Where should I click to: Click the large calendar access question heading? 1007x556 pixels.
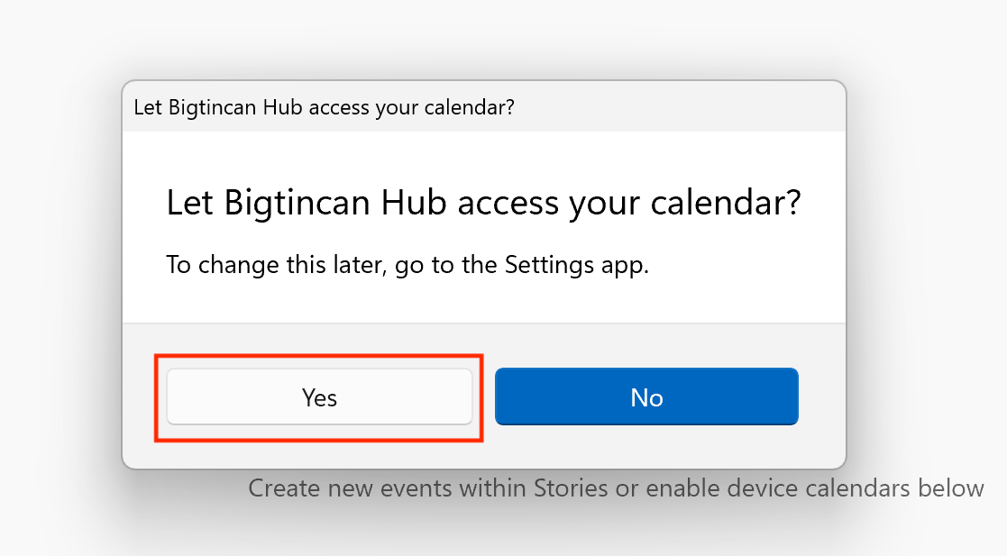pos(483,203)
